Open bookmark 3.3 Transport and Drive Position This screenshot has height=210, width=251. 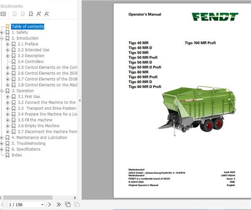[47, 108]
